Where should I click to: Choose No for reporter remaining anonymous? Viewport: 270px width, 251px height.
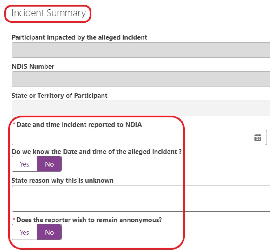click(x=49, y=232)
